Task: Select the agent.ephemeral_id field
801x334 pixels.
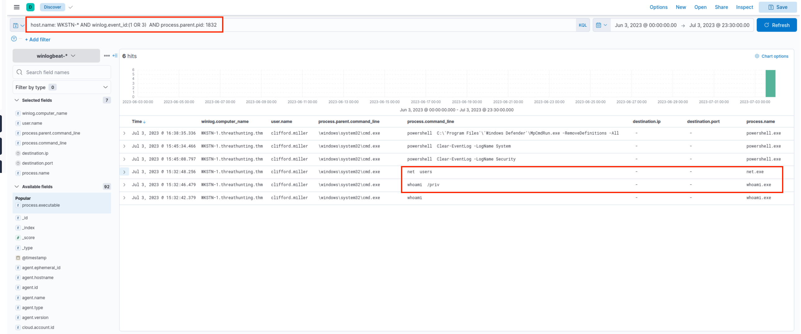Action: [x=41, y=268]
